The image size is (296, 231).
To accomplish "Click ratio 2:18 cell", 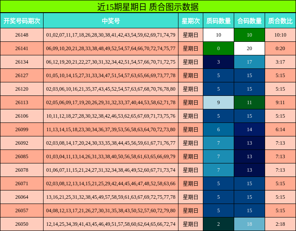I will click(280, 224).
